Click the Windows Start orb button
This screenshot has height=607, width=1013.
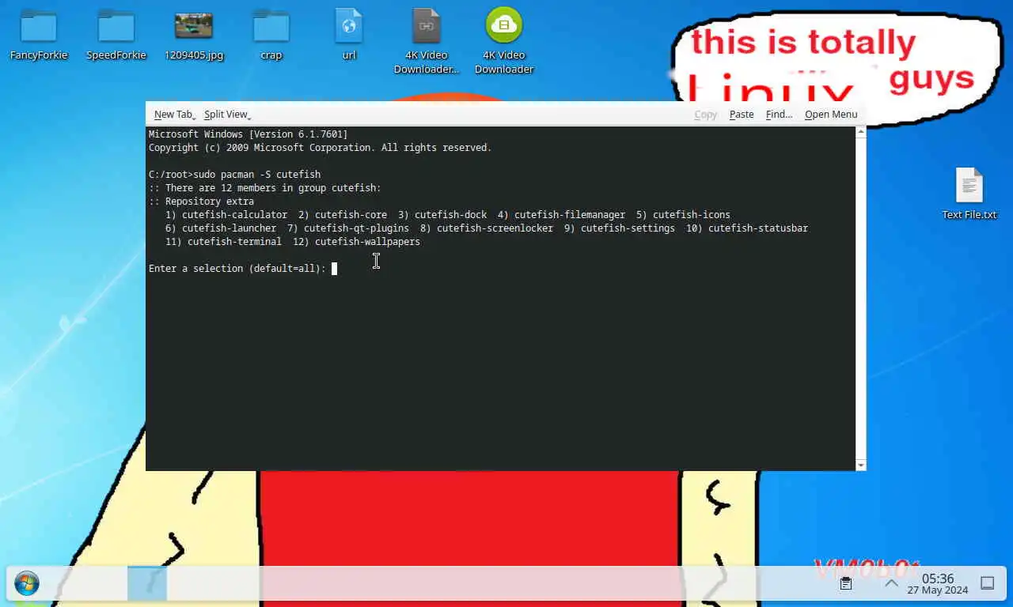click(27, 584)
